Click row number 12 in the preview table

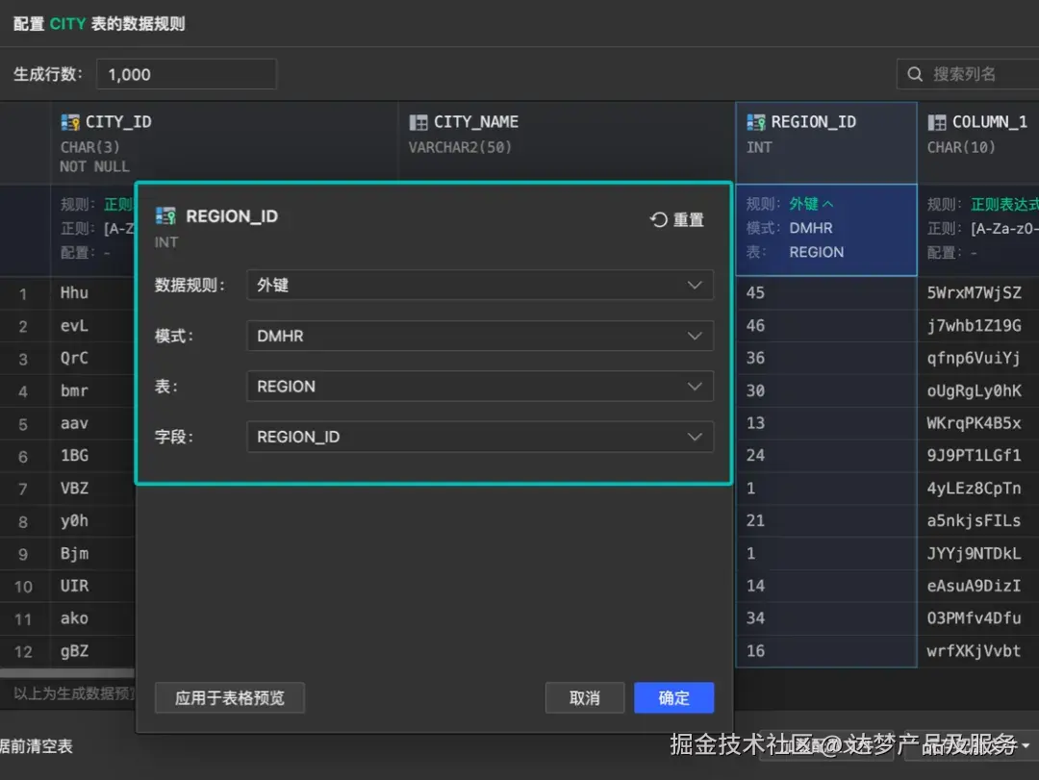coord(23,651)
